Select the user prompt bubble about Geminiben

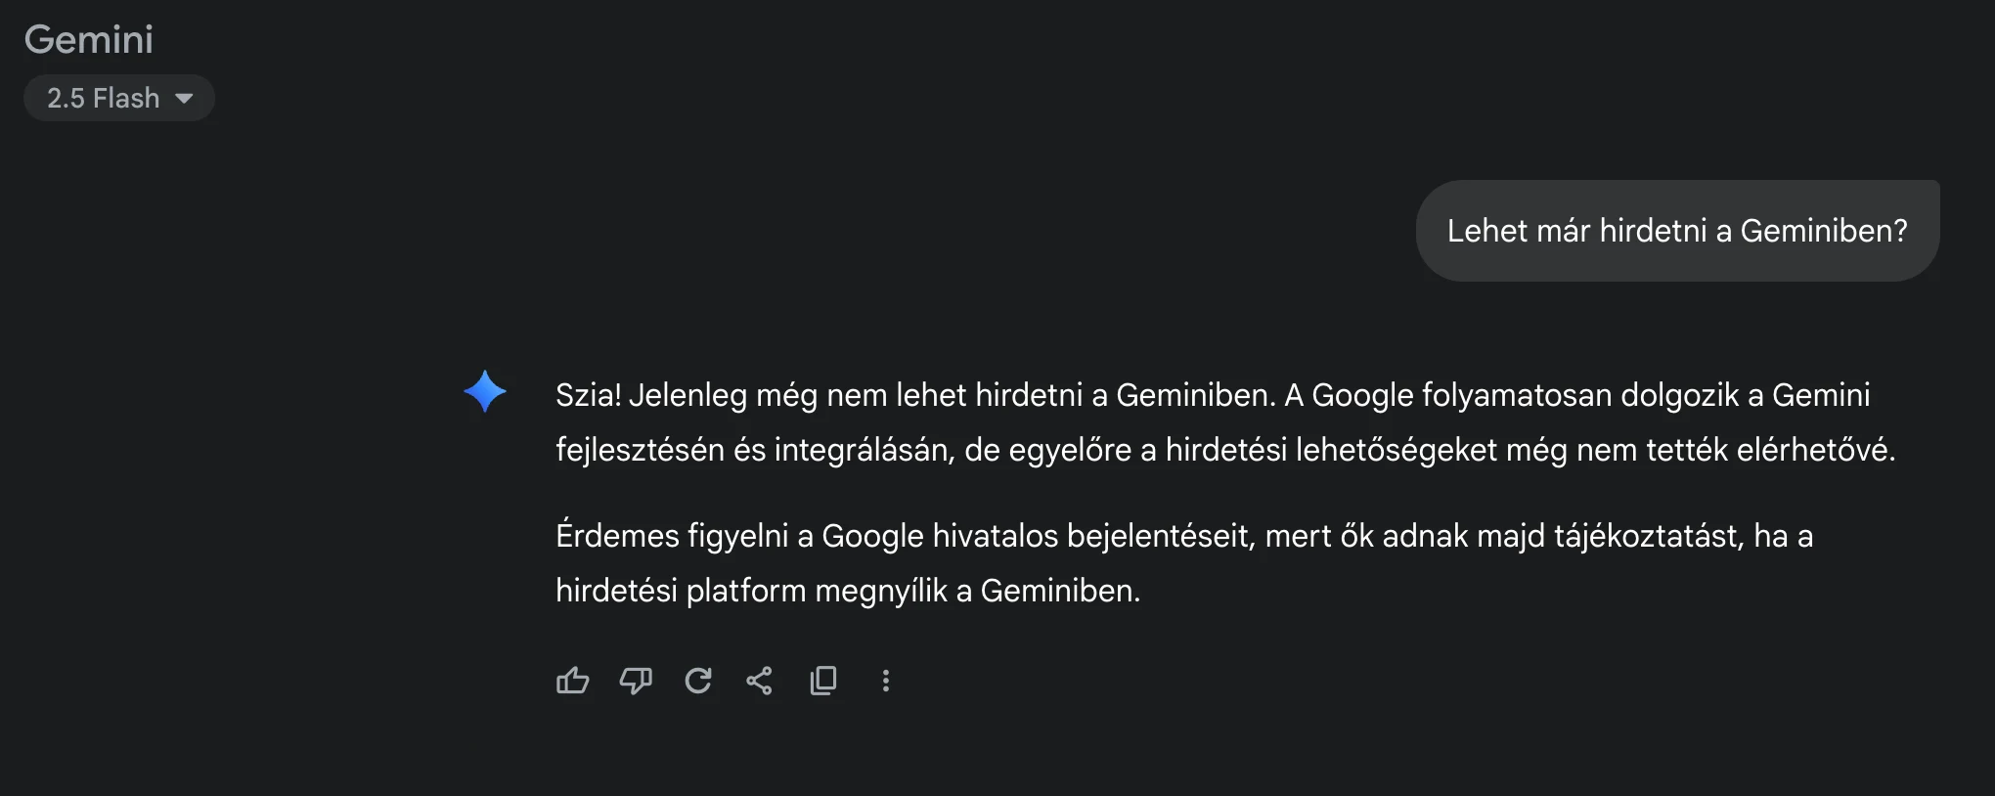click(1677, 231)
